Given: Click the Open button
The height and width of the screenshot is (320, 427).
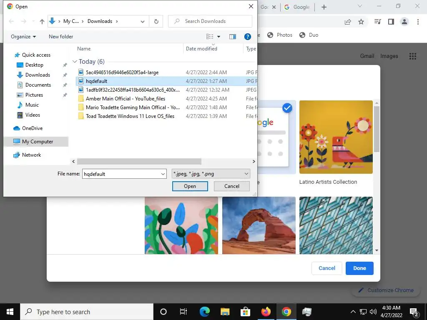Looking at the screenshot, I should [x=190, y=186].
